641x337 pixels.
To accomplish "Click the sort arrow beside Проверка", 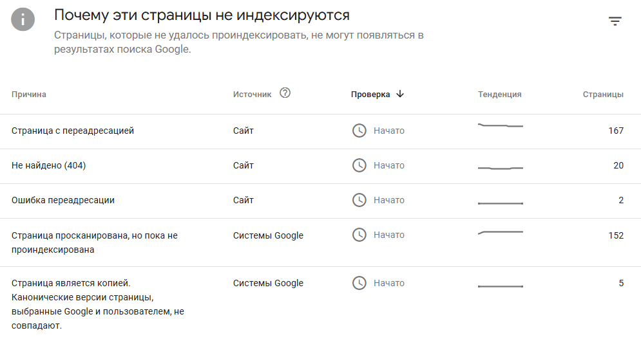I will [400, 94].
